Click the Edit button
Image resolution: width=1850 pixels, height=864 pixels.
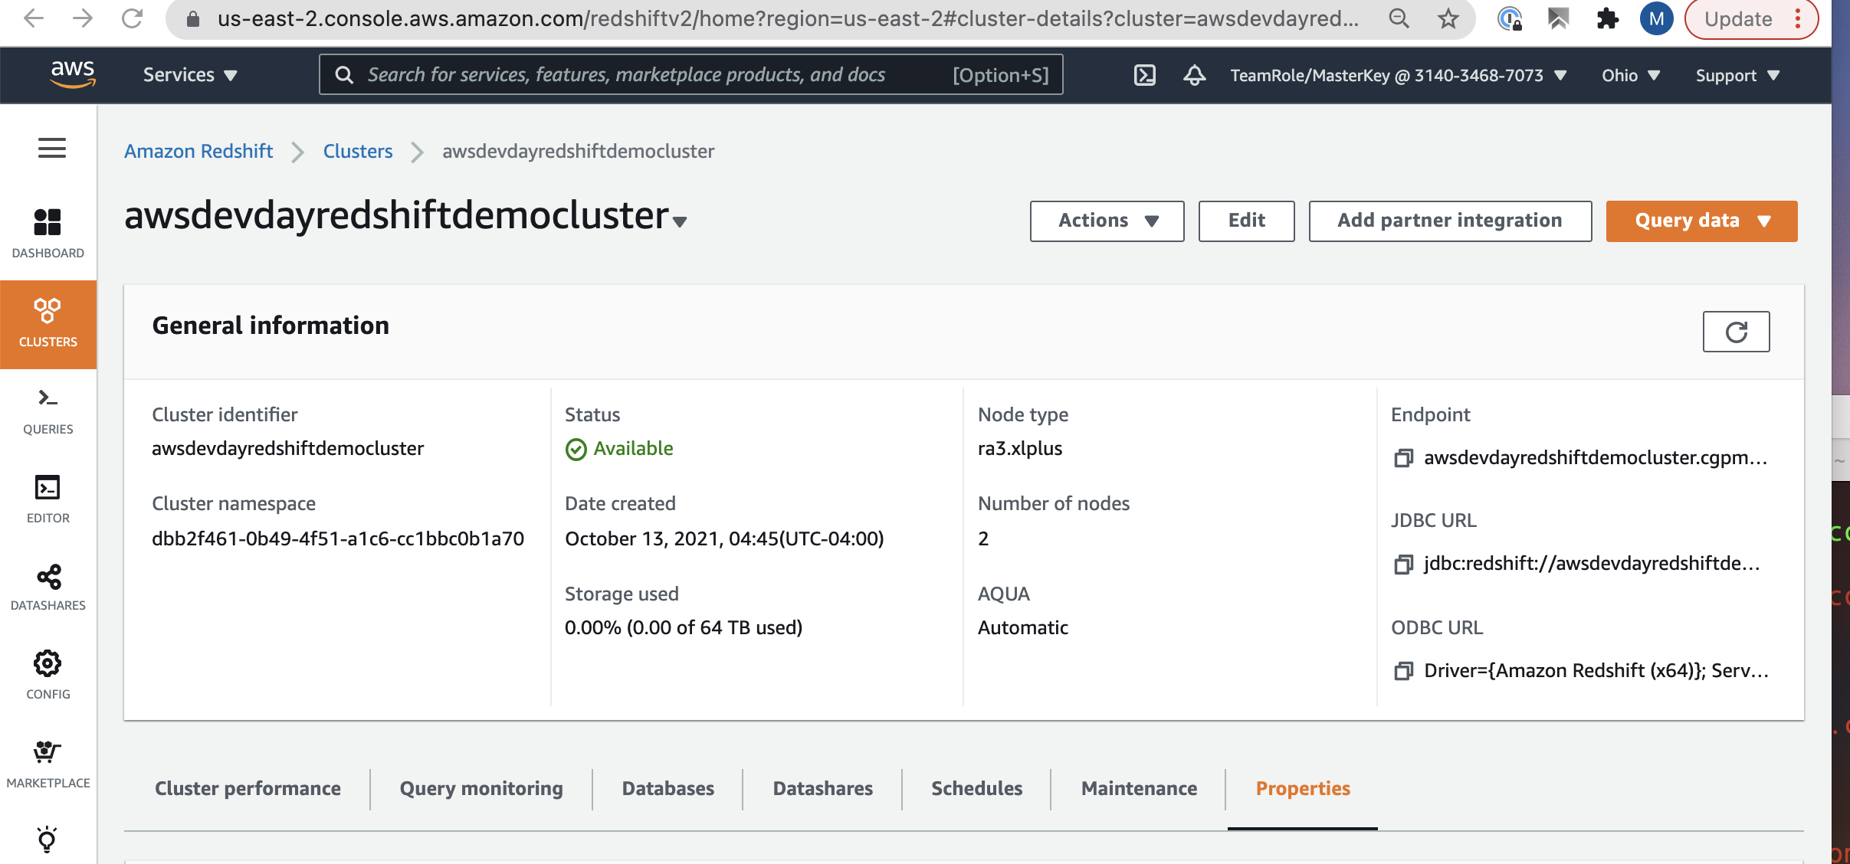pos(1246,221)
